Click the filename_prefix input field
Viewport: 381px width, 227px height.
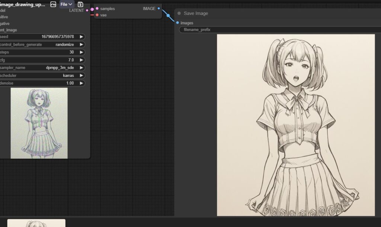tap(280, 30)
